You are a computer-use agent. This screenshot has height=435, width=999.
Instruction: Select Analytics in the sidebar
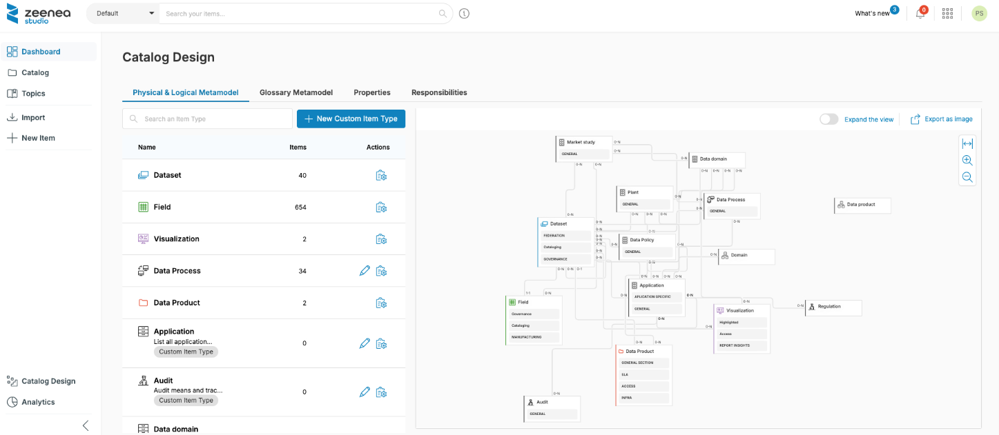coord(38,402)
